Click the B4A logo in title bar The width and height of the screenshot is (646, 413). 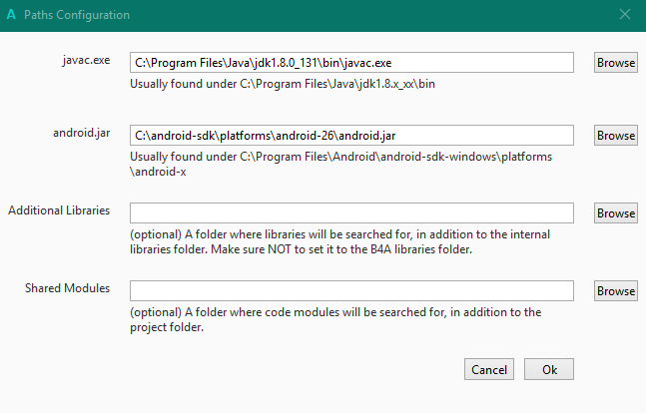pyautogui.click(x=11, y=15)
